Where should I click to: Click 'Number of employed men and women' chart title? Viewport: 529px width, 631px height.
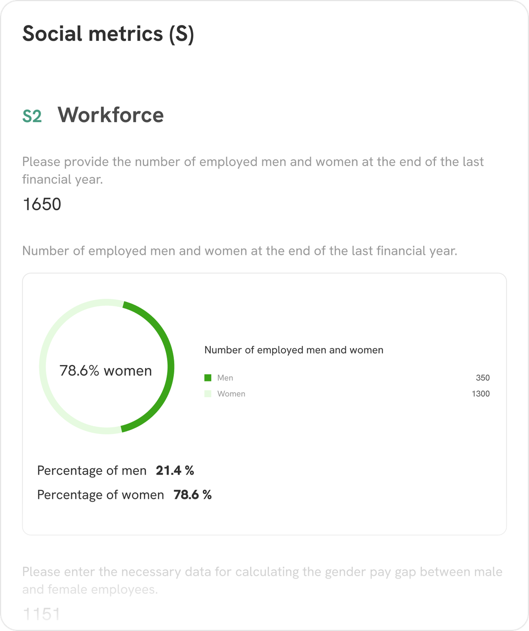[294, 350]
